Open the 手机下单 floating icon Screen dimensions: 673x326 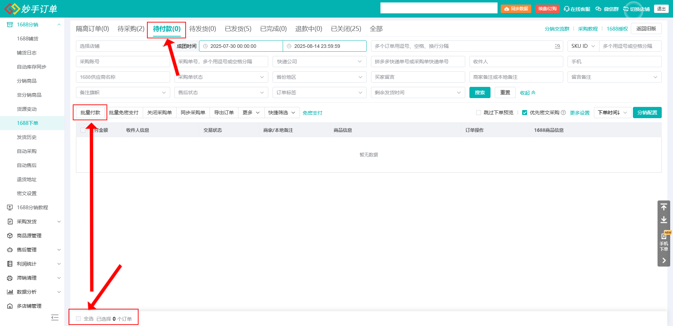664,242
